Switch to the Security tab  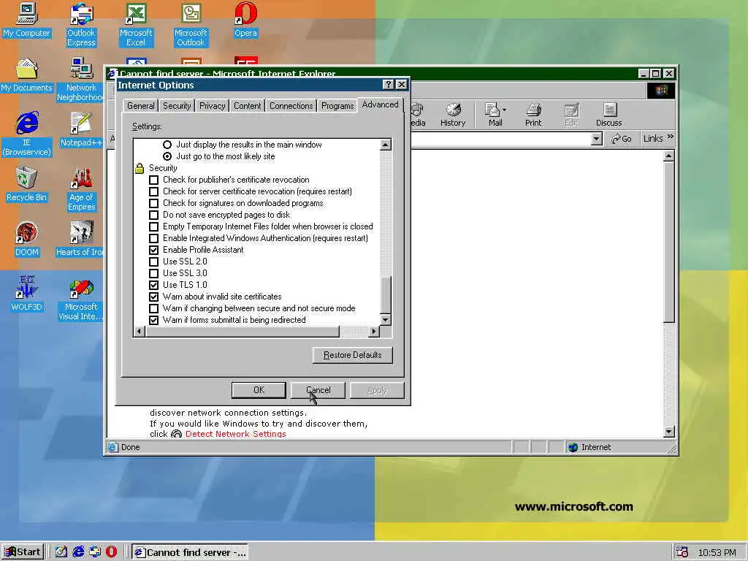point(177,106)
